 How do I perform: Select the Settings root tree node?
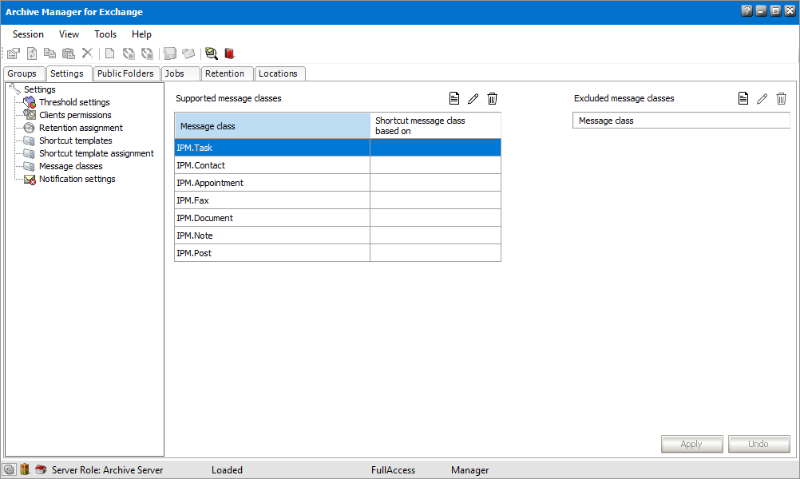pos(39,89)
